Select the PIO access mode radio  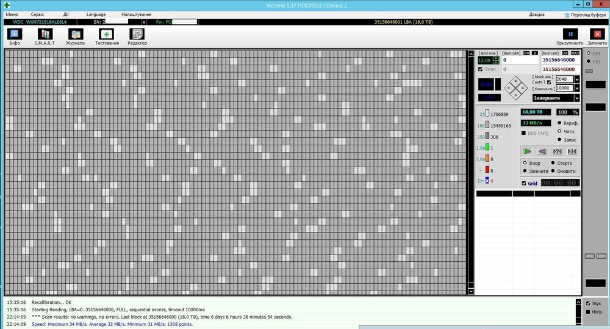[x=588, y=61]
